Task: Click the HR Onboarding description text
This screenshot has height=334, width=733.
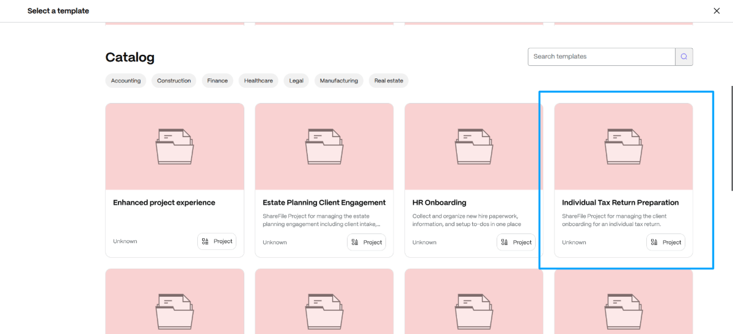Action: click(467, 220)
